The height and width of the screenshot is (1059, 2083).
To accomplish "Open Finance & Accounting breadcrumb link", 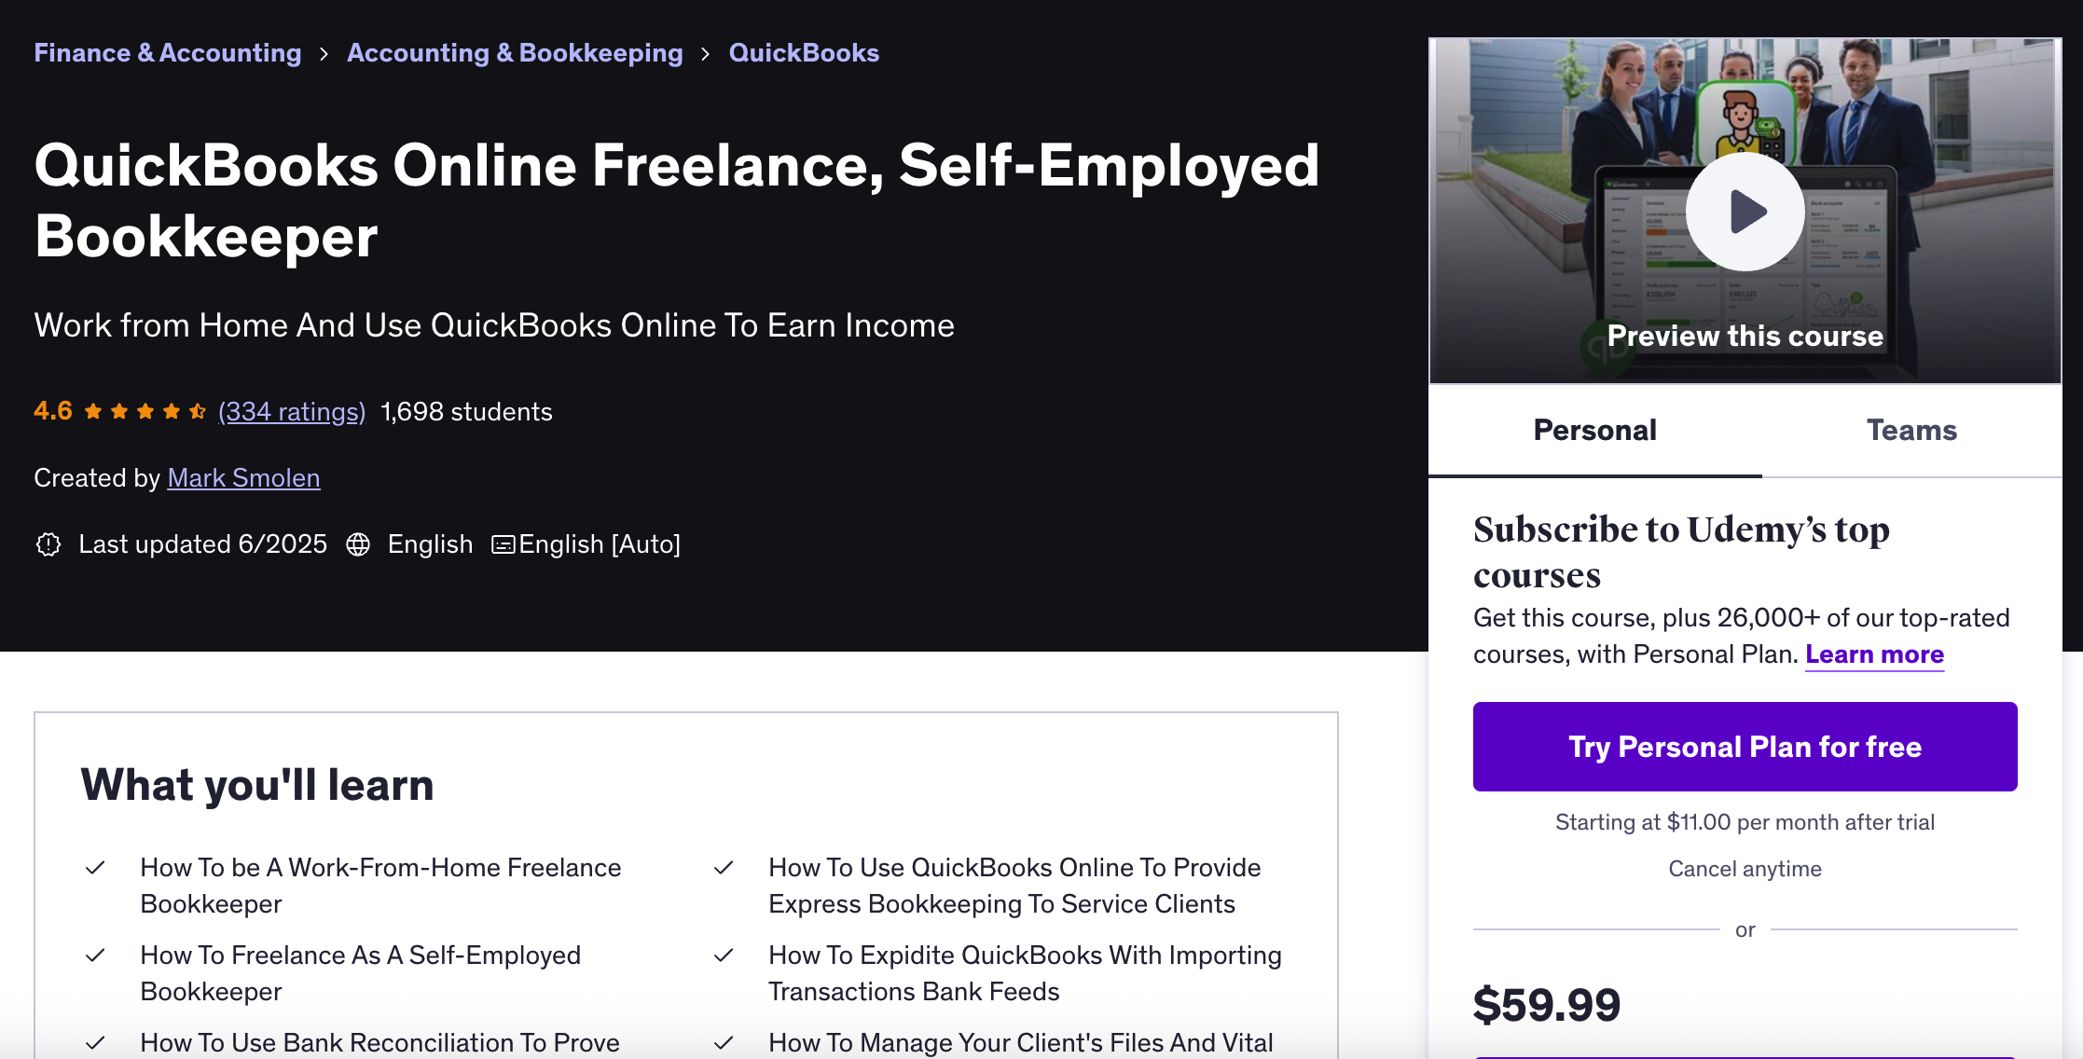I will point(168,53).
